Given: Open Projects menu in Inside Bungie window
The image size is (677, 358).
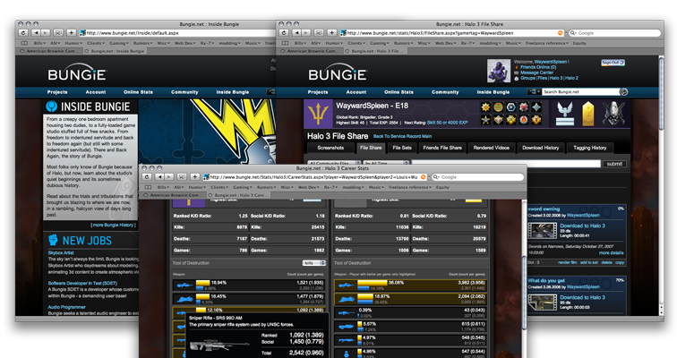Looking at the screenshot, I should pyautogui.click(x=57, y=92).
